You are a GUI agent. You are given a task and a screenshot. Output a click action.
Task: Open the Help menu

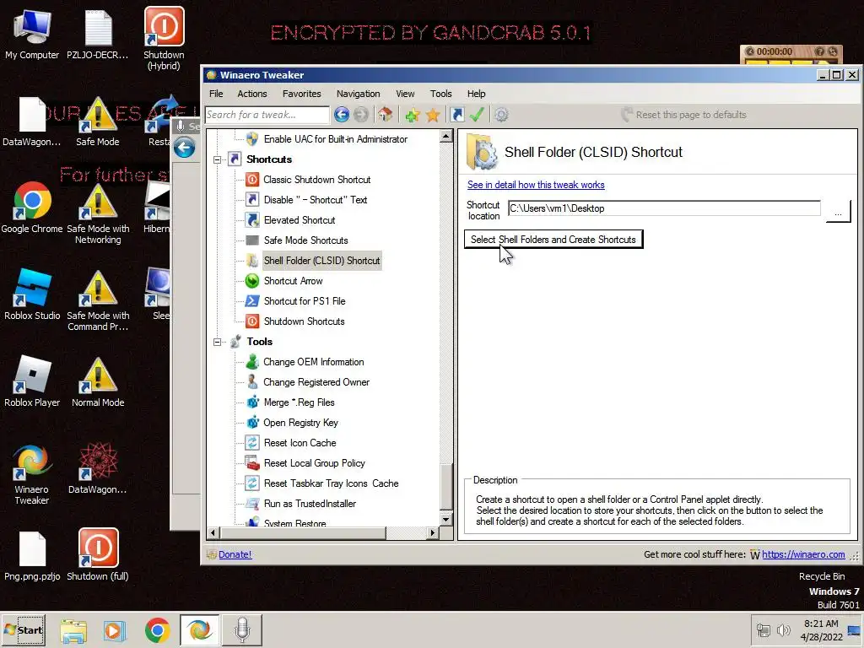tap(476, 94)
